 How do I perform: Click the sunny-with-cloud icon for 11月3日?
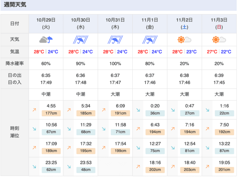point(219,40)
